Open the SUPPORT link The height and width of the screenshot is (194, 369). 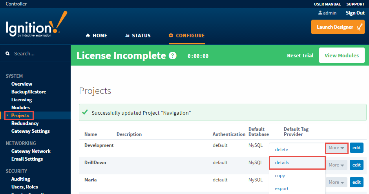[x=355, y=4]
